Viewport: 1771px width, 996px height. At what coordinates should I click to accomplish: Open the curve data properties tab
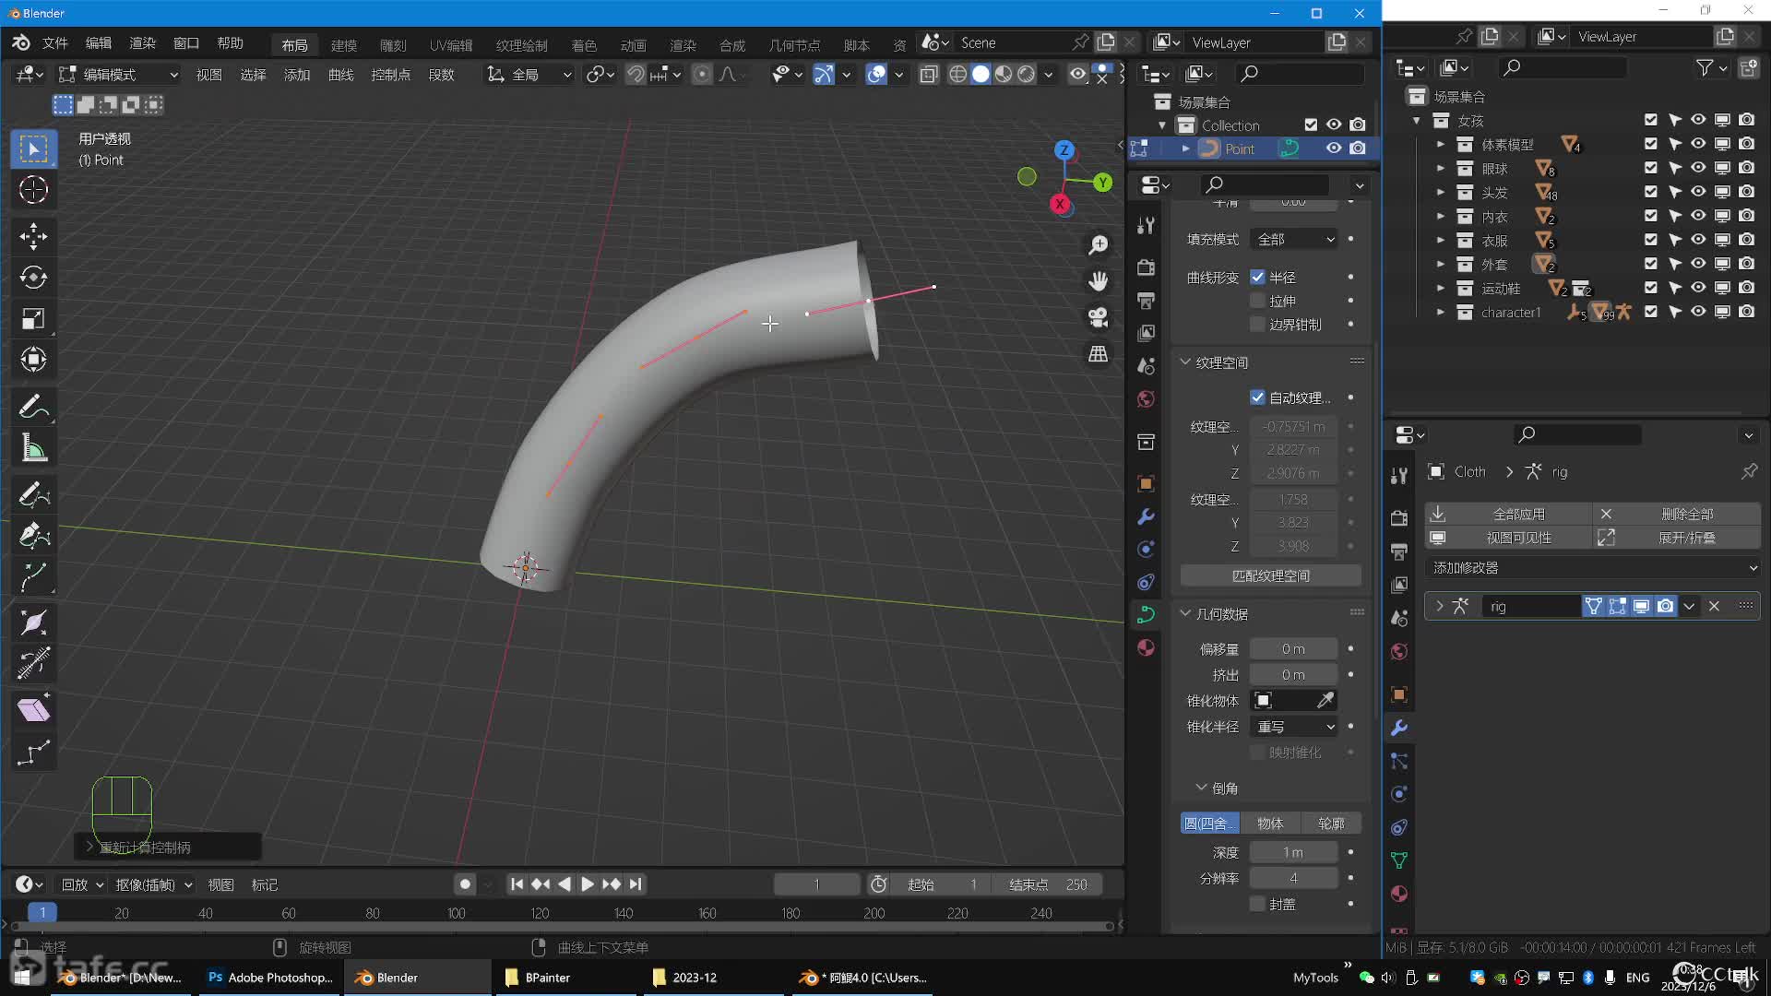(x=1146, y=614)
